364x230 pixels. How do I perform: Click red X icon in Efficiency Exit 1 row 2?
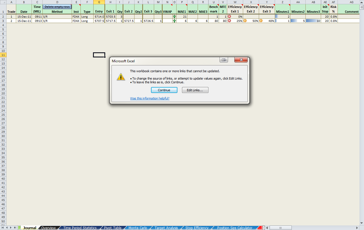pyautogui.click(x=229, y=17)
